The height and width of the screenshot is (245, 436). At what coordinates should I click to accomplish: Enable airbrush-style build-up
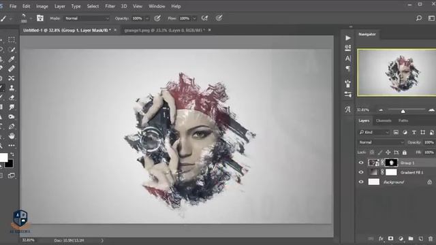click(204, 18)
